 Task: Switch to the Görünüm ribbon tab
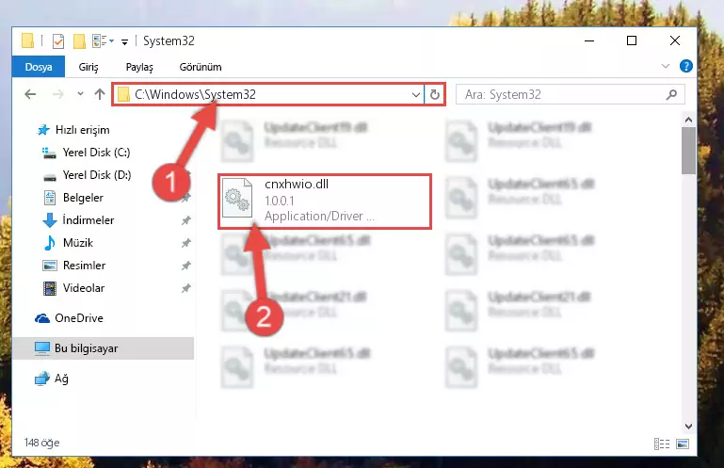(x=201, y=67)
